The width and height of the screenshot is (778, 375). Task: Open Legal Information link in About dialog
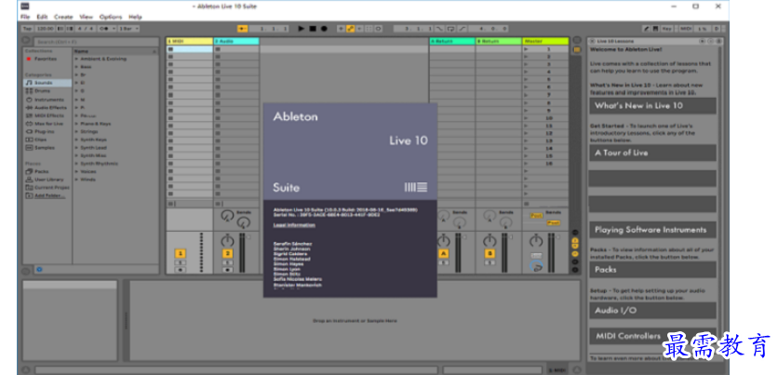[x=294, y=225]
